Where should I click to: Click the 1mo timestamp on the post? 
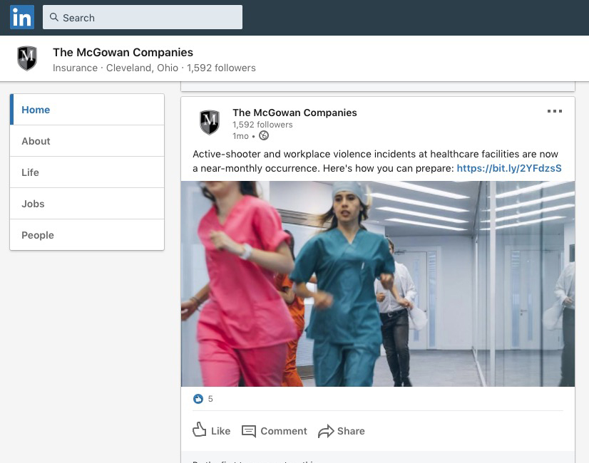pyautogui.click(x=240, y=136)
